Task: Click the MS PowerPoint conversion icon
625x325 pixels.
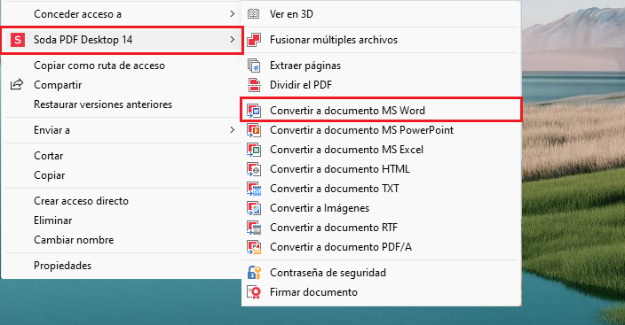Action: point(254,130)
